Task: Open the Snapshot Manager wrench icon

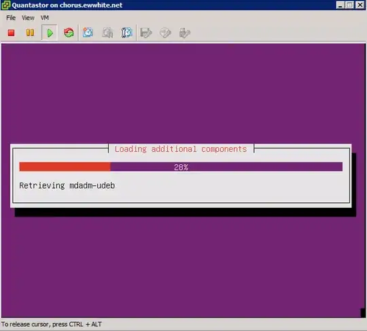Action: pos(126,33)
